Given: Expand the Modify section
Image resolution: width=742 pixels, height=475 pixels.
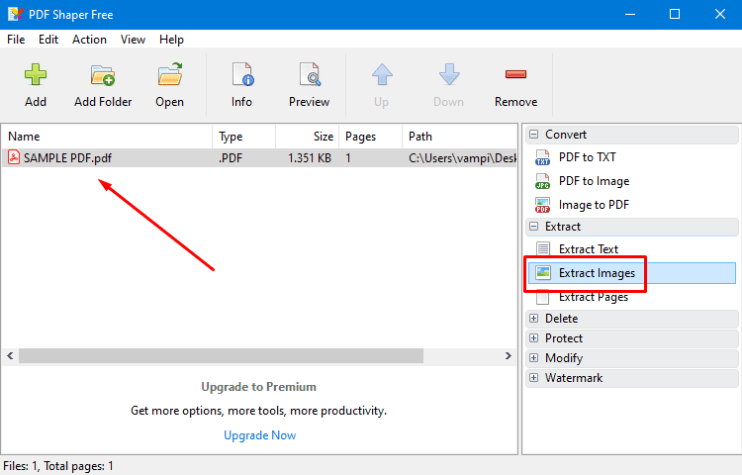Looking at the screenshot, I should (534, 357).
